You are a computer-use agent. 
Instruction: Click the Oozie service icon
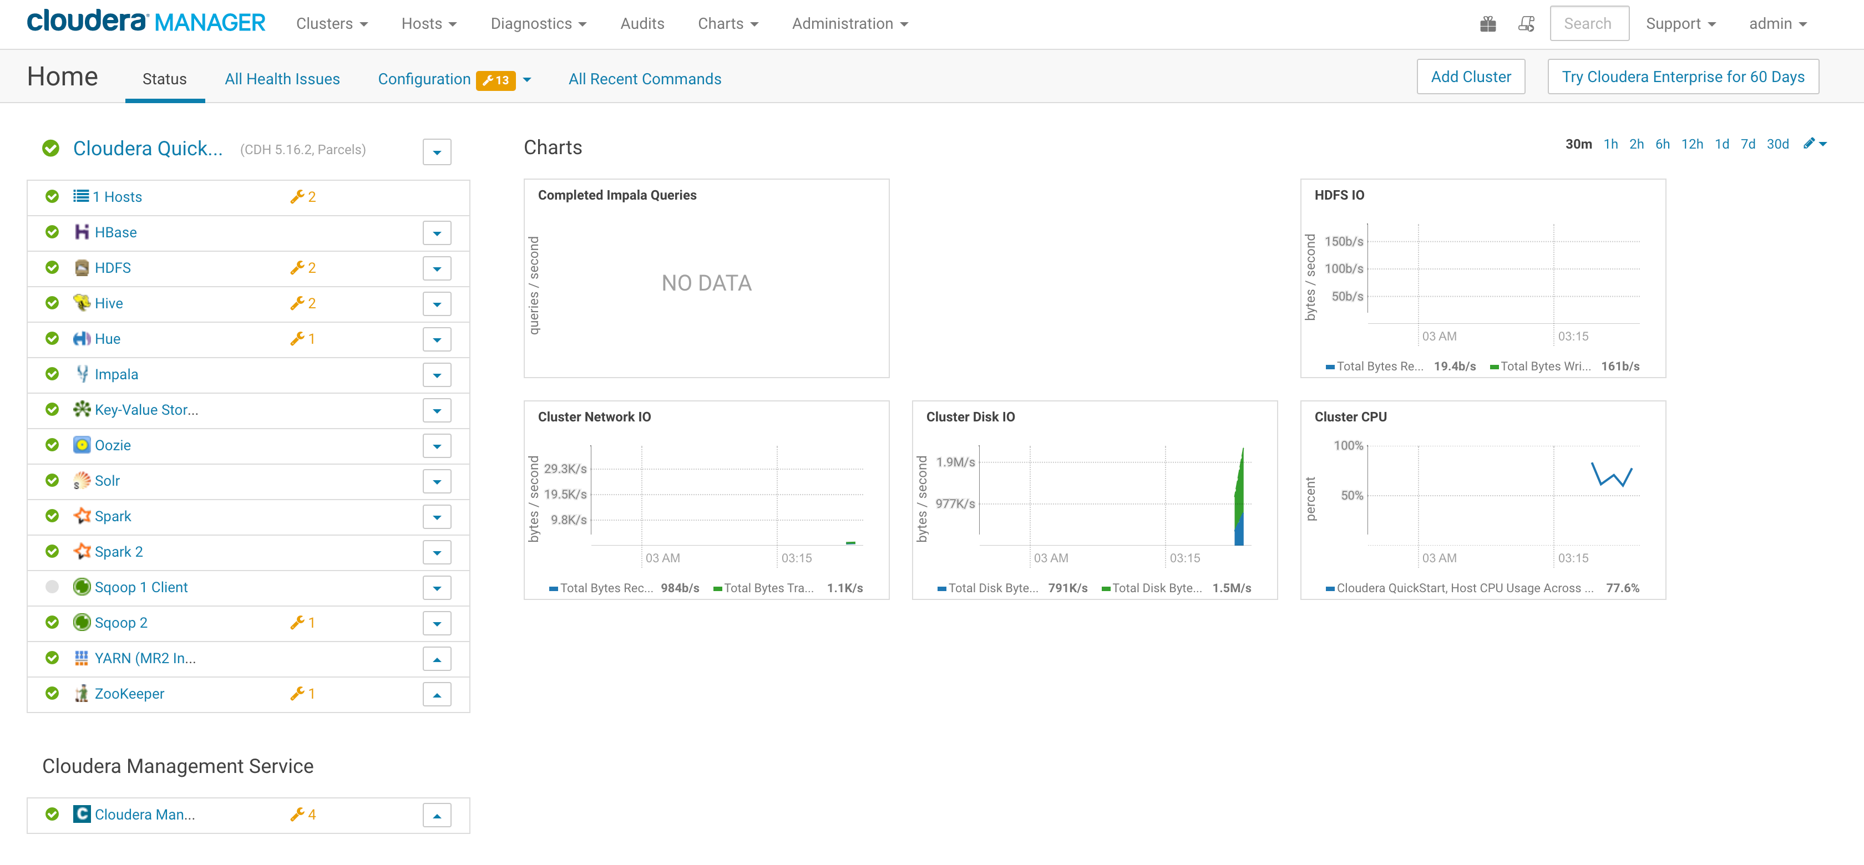click(x=82, y=445)
